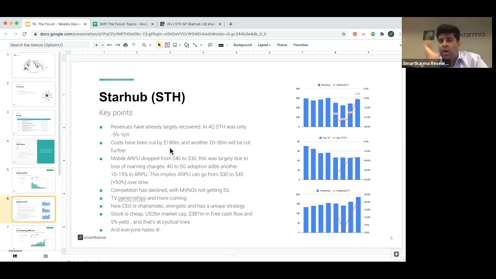Select the Pay TV bar chart

[332, 158]
